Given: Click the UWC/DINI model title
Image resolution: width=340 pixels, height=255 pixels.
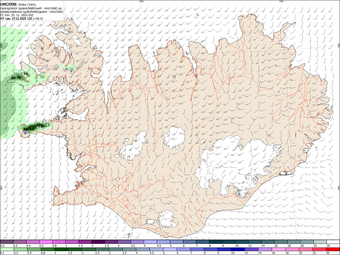Looking at the screenshot, I should tap(8, 5).
